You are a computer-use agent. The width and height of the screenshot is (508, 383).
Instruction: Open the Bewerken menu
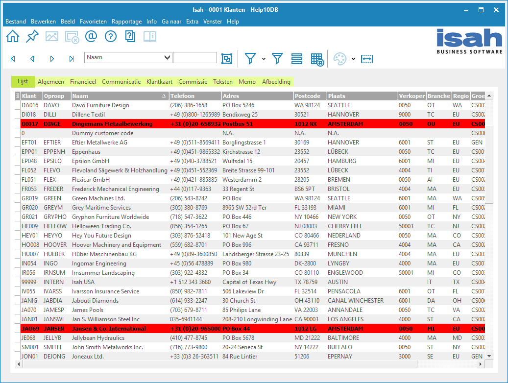pos(44,22)
